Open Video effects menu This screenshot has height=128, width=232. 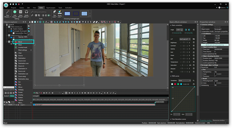pyautogui.click(x=21, y=14)
